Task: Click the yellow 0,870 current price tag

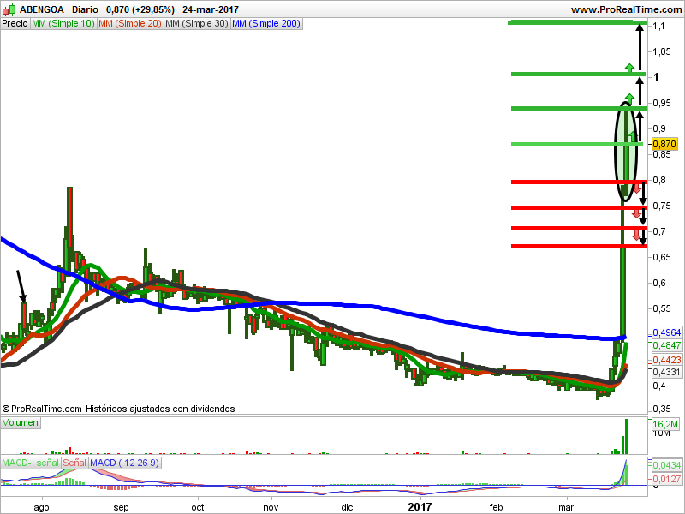Action: [x=664, y=144]
